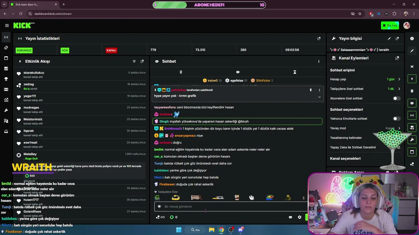
Task: Expand the pinned message chevron
Action: [319, 97]
